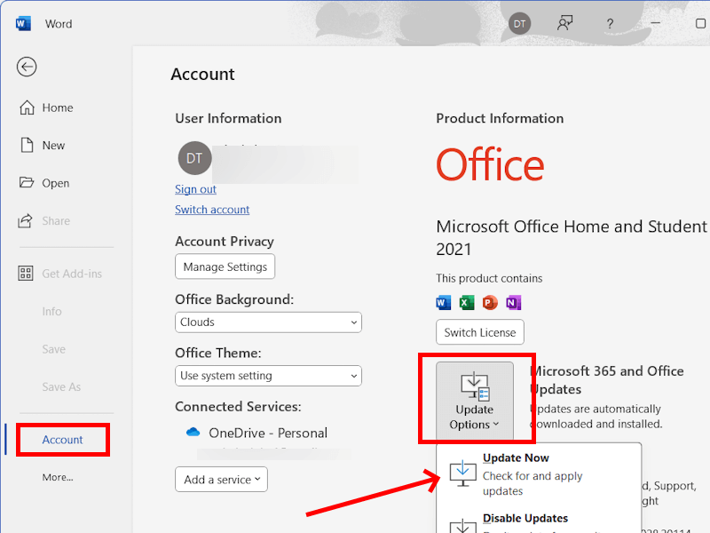The image size is (710, 533).
Task: Choose Disable Updates in the menu
Action: pyautogui.click(x=525, y=519)
